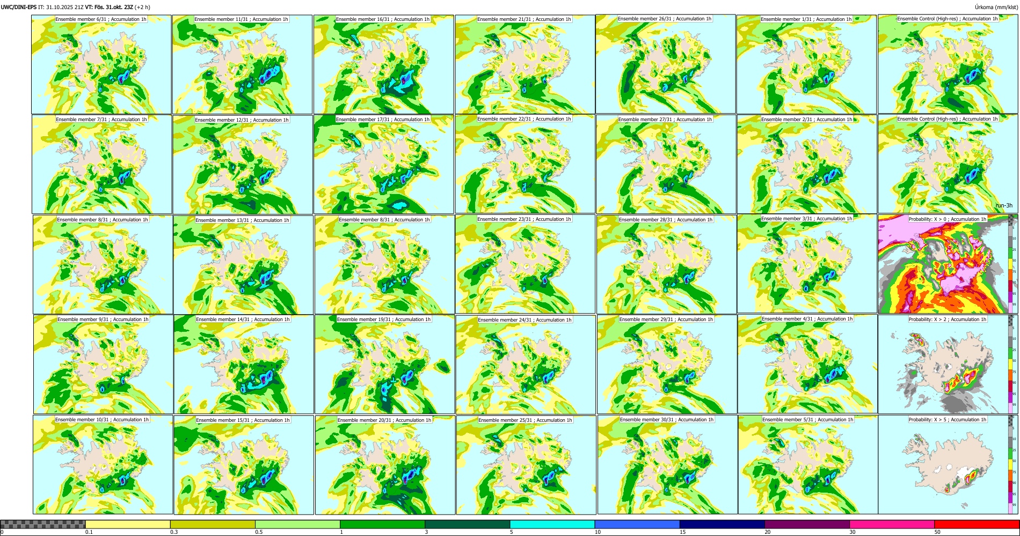Click the Ensemble member 4/31 map

point(808,364)
